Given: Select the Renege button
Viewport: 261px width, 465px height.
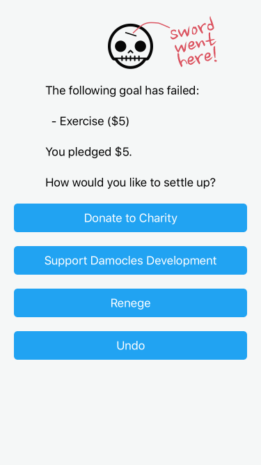Looking at the screenshot, I should pyautogui.click(x=131, y=303).
